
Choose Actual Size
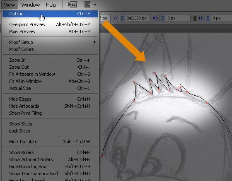pyautogui.click(x=50, y=88)
